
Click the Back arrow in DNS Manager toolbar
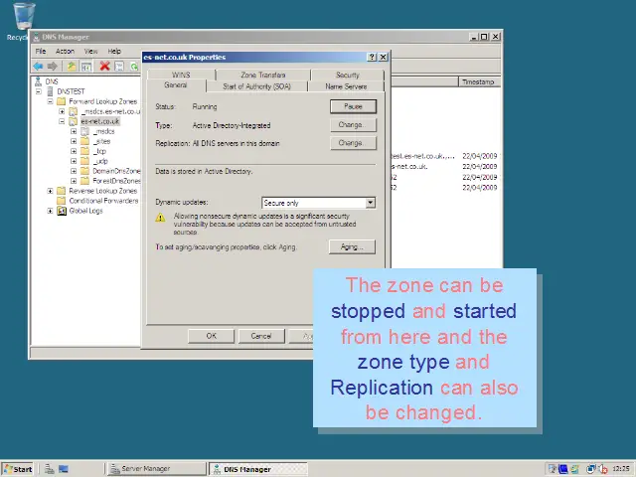click(38, 67)
